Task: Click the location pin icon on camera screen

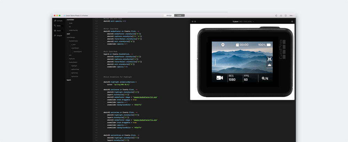Action: click(x=223, y=45)
